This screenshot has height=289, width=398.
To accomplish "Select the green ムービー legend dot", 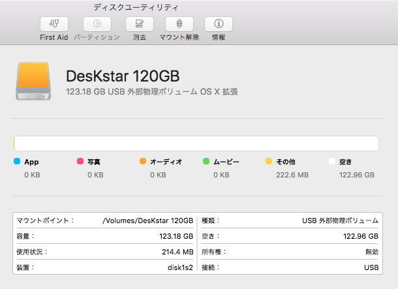I will point(206,161).
